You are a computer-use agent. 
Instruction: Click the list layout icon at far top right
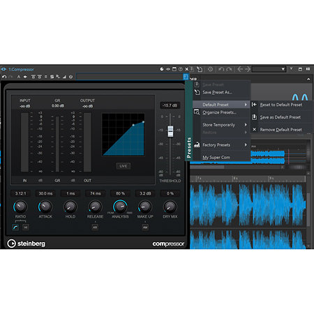[x=308, y=69]
